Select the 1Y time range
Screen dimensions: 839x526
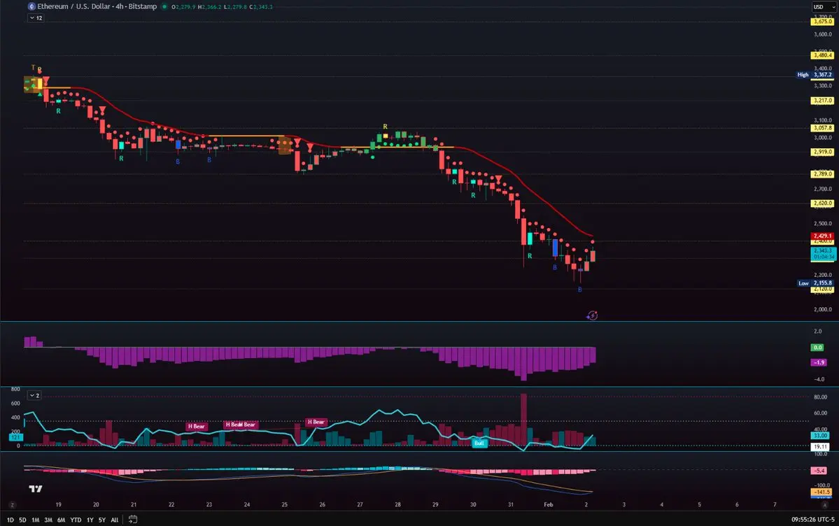90,520
